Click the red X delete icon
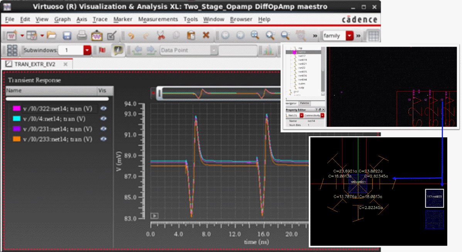 [x=206, y=35]
